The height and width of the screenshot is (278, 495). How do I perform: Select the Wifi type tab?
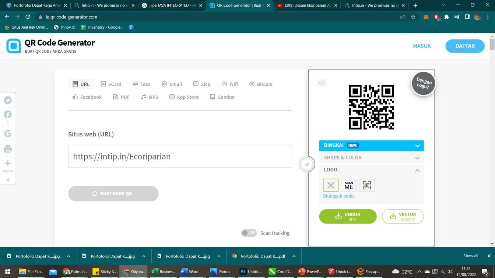(230, 84)
